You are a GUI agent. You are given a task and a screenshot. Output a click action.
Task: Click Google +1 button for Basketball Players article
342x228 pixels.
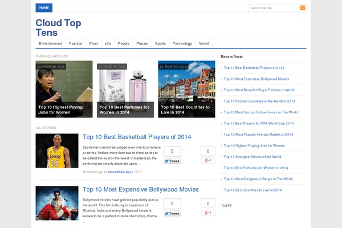tap(208, 160)
